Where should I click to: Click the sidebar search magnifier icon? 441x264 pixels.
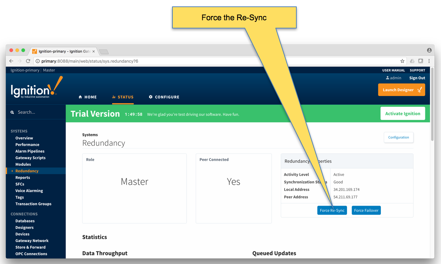12,112
